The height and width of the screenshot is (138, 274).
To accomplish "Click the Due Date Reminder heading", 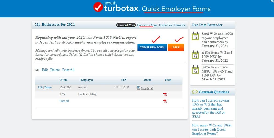I will [207, 25].
